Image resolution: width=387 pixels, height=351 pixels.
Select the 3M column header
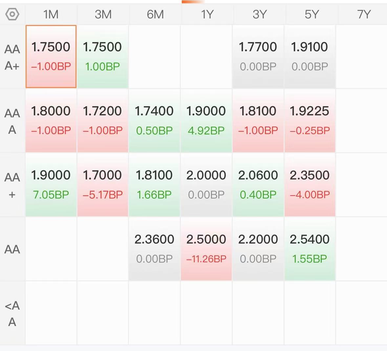tap(103, 14)
